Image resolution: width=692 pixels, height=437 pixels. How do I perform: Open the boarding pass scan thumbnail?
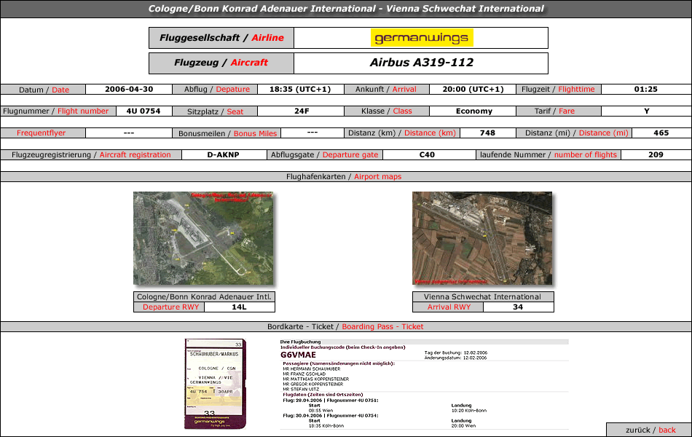tap(216, 384)
